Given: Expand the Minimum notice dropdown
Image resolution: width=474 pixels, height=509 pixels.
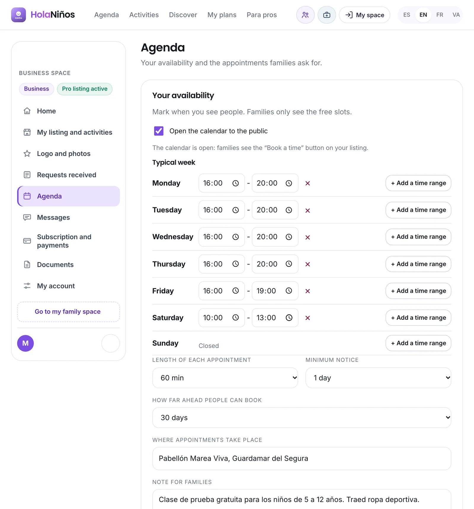Looking at the screenshot, I should [378, 378].
